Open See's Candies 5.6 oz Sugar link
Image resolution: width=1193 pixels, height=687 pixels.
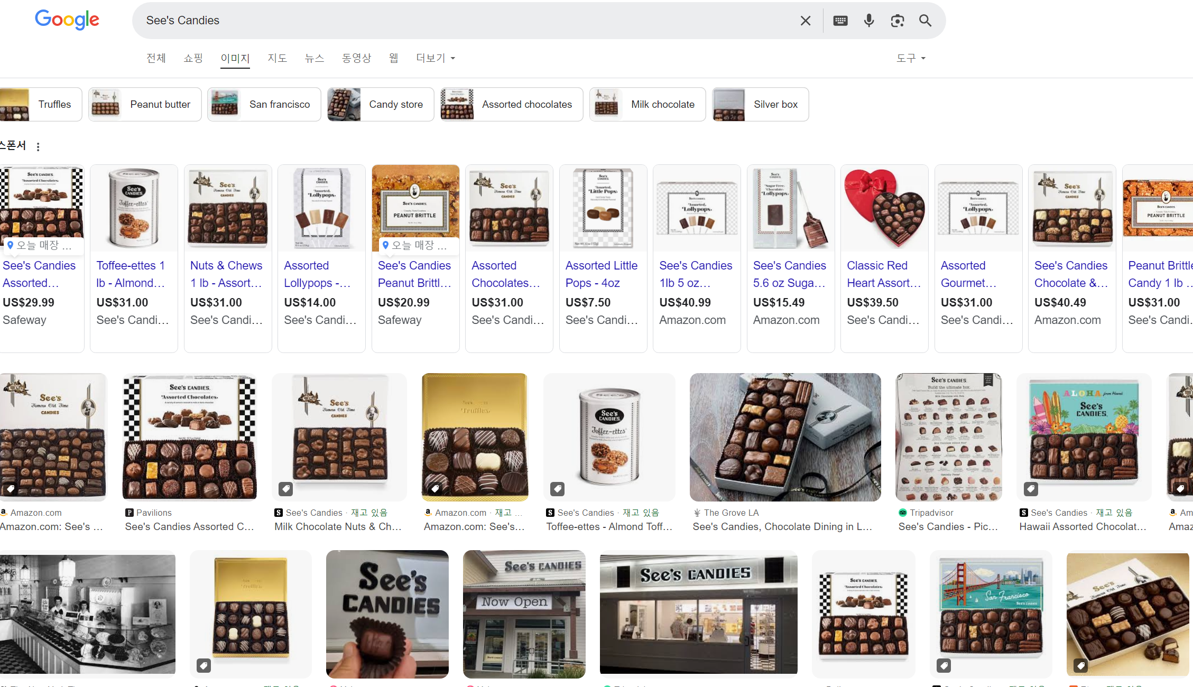(790, 274)
